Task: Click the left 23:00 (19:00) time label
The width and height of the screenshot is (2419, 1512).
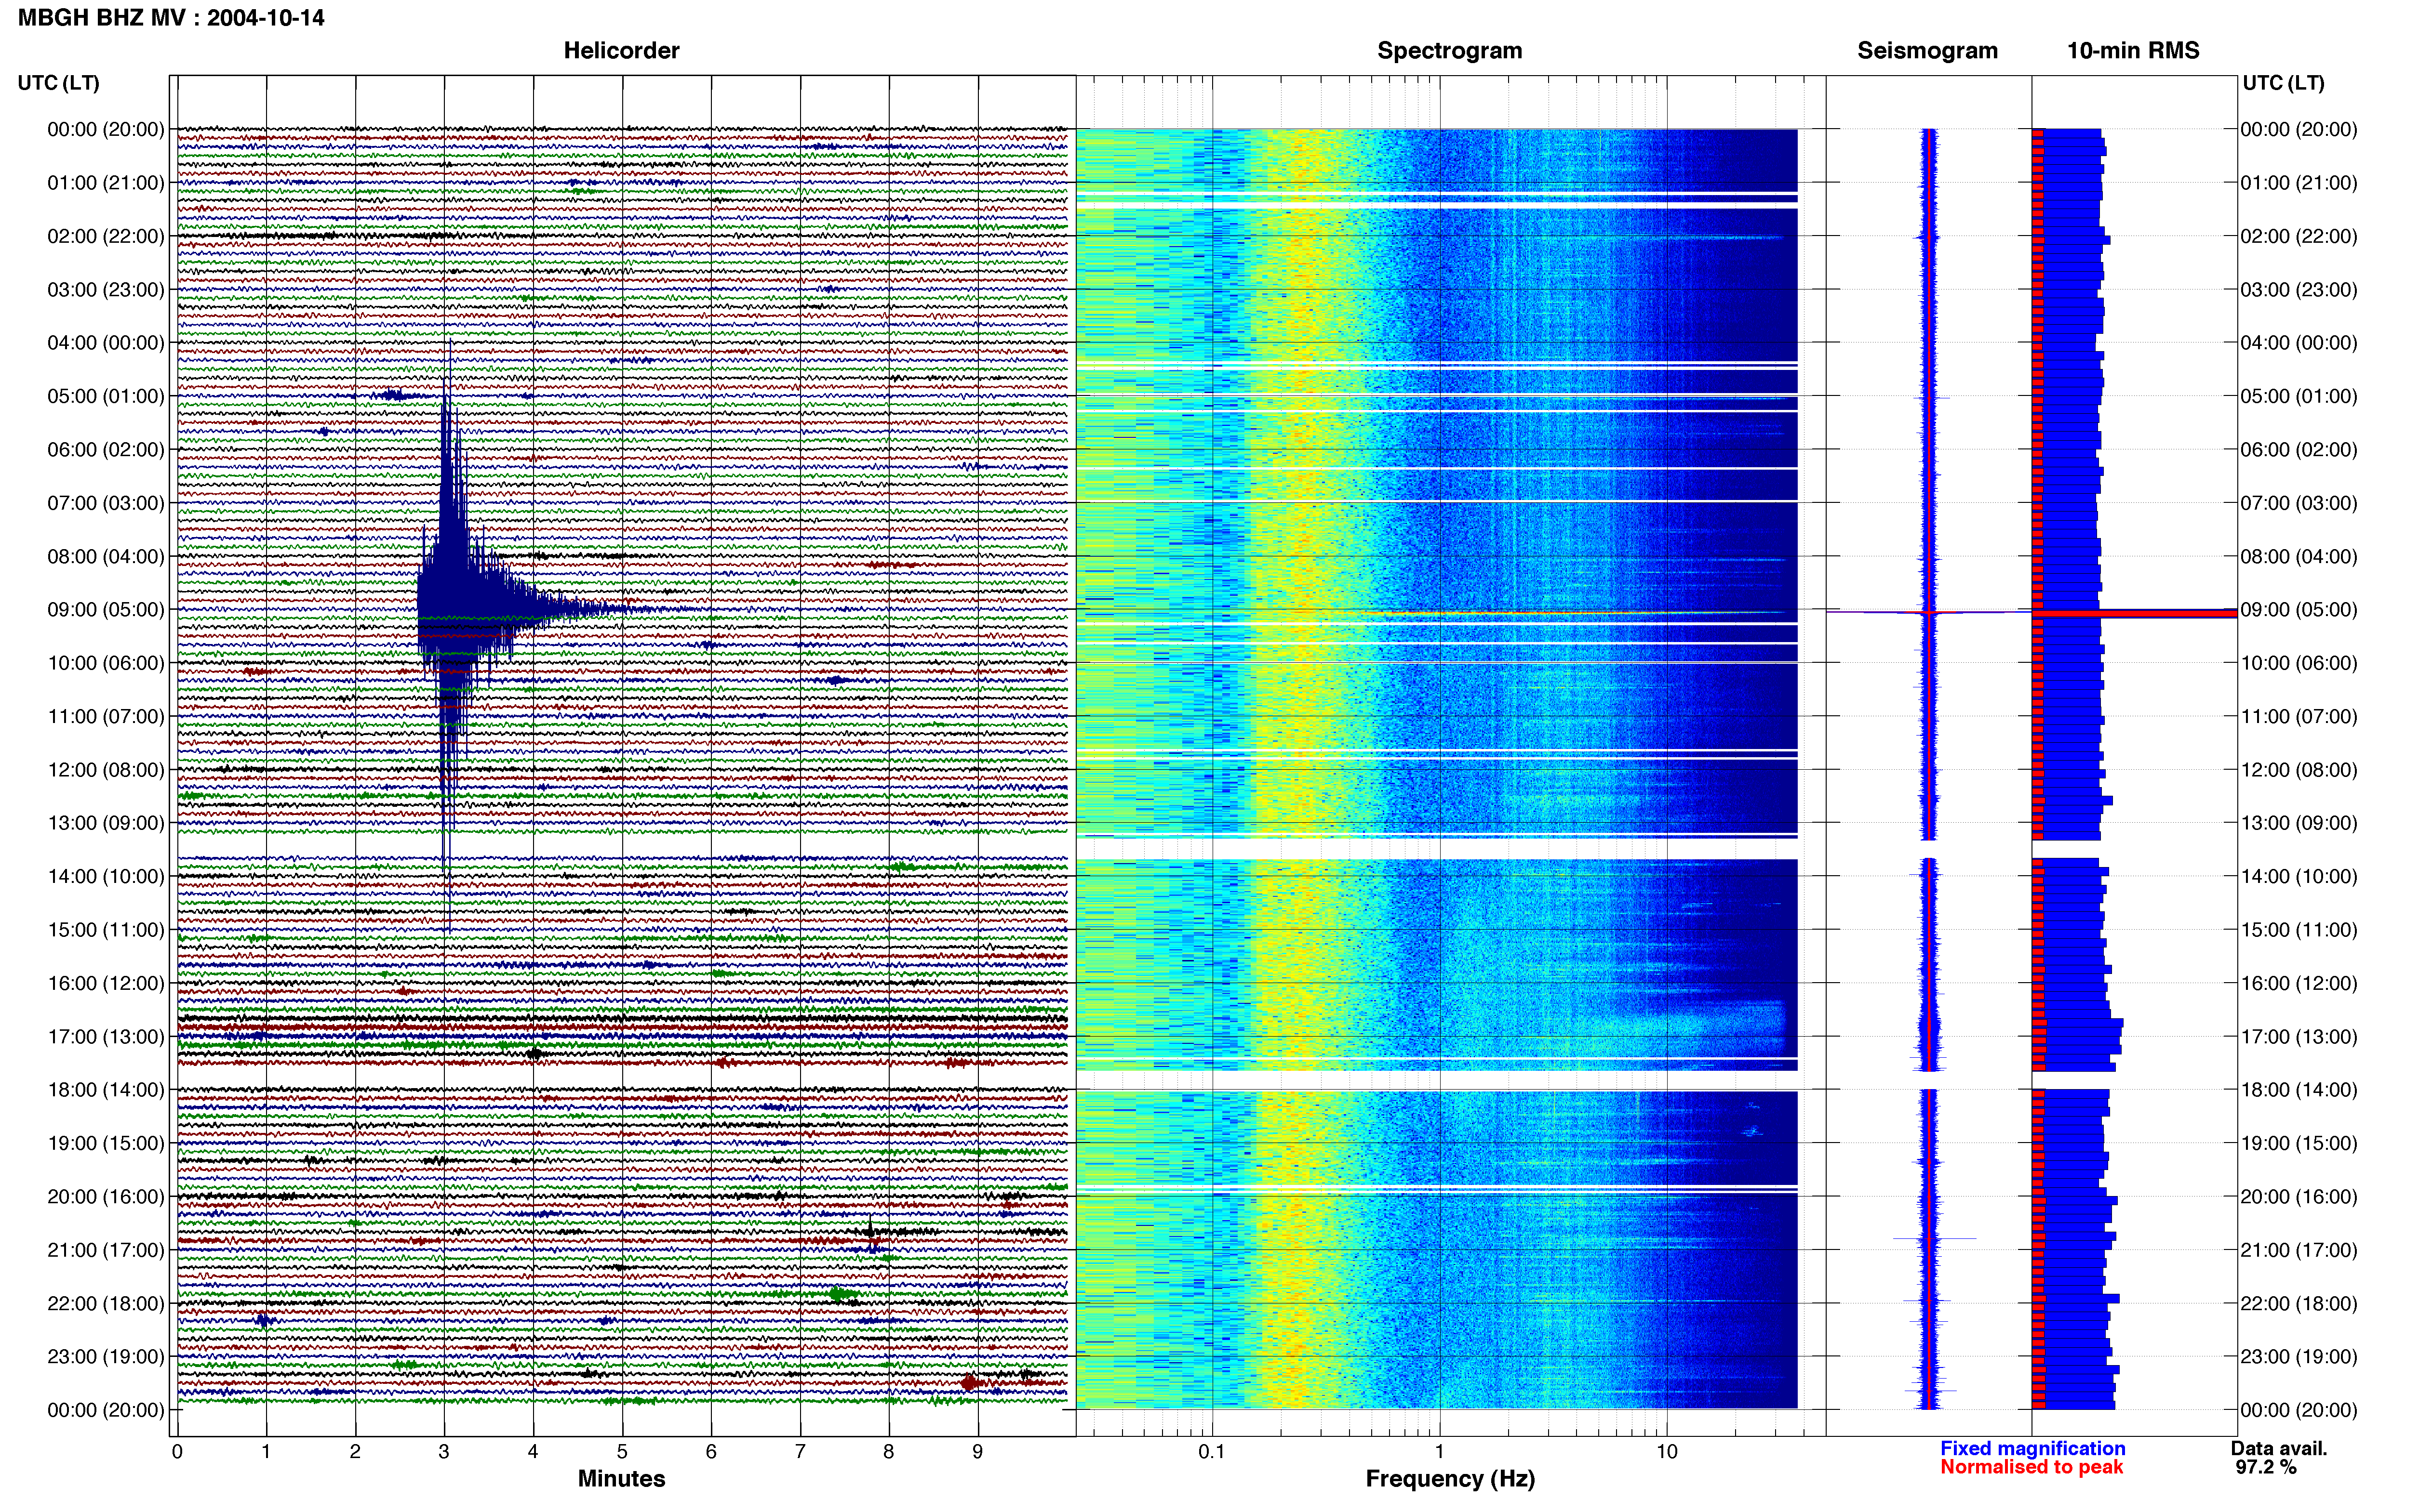Action: click(x=106, y=1356)
